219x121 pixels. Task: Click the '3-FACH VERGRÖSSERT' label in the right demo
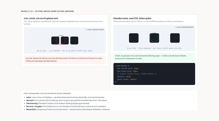184,27
